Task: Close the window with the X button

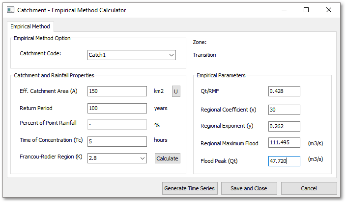Action: point(329,10)
